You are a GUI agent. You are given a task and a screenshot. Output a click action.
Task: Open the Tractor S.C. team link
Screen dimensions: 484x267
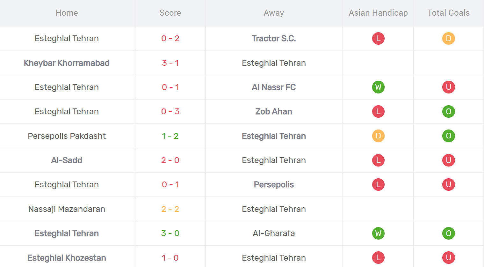point(274,39)
